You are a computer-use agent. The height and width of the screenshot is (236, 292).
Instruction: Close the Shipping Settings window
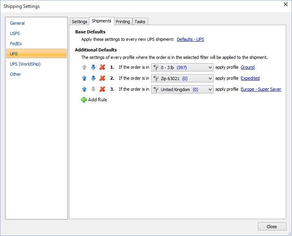coord(286,4)
